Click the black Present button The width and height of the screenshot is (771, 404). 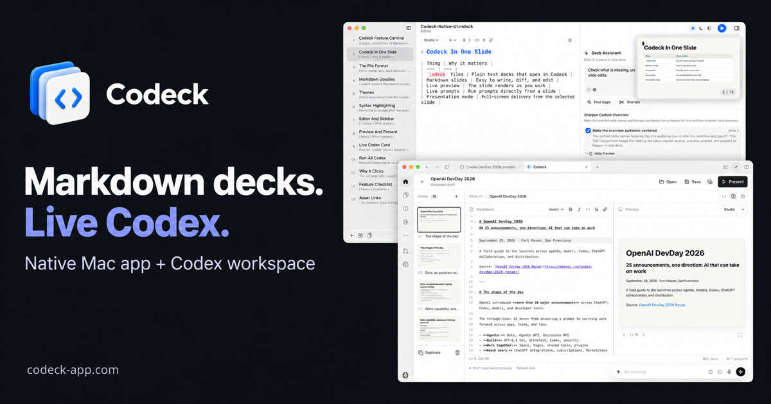click(x=732, y=181)
